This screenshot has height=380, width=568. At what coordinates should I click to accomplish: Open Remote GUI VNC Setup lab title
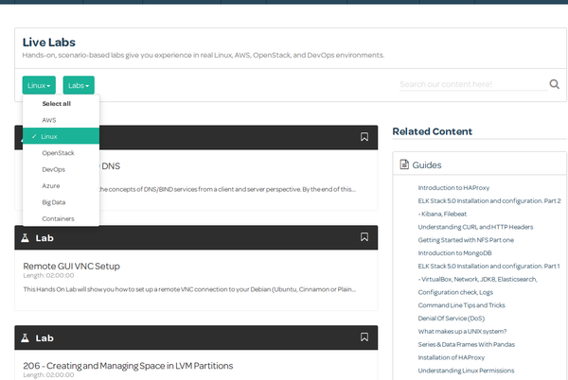(x=71, y=266)
